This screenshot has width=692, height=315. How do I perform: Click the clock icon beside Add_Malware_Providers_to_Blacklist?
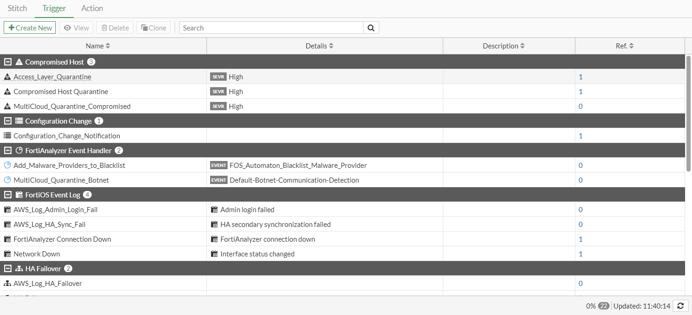7,165
